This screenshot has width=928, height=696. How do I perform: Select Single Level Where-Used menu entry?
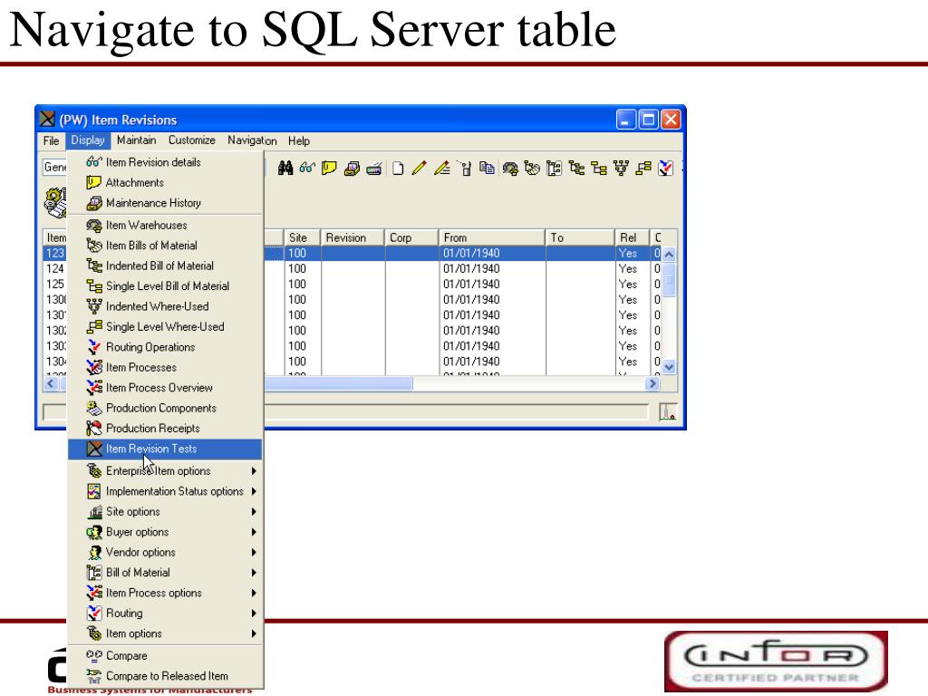pos(165,326)
